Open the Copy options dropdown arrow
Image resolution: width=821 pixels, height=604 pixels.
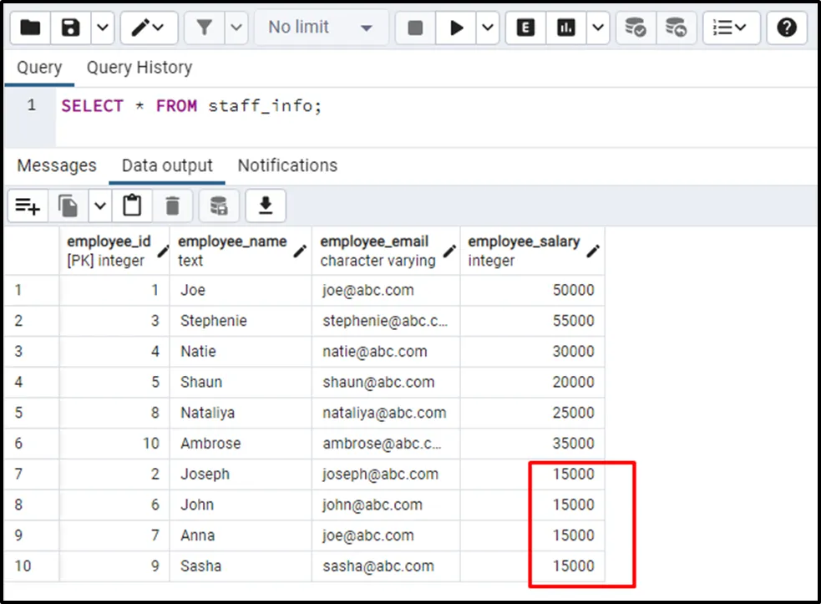click(99, 206)
